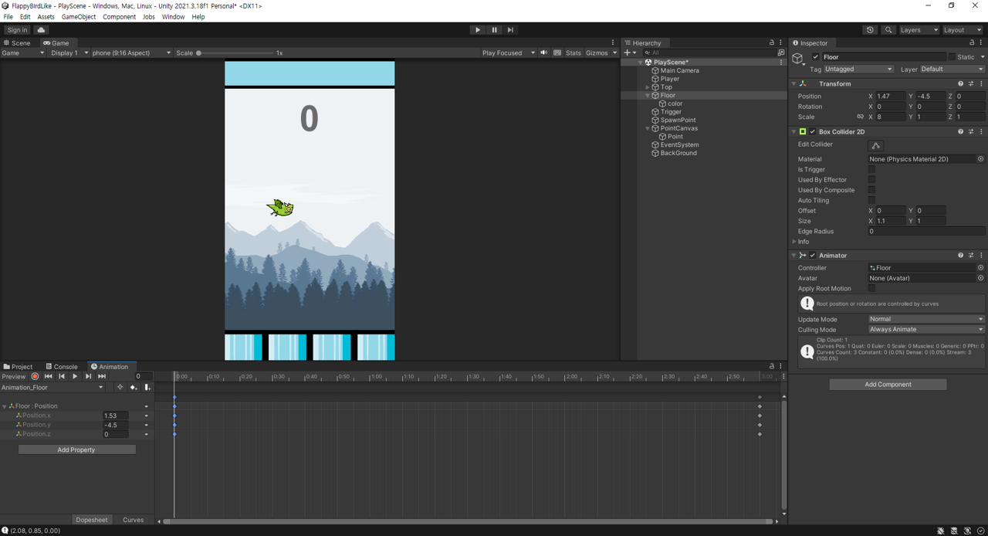Click the Add Property button
The width and height of the screenshot is (988, 536).
tap(76, 450)
